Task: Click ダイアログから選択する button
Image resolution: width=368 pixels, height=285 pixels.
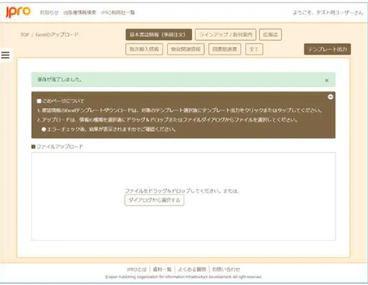Action: click(x=154, y=200)
